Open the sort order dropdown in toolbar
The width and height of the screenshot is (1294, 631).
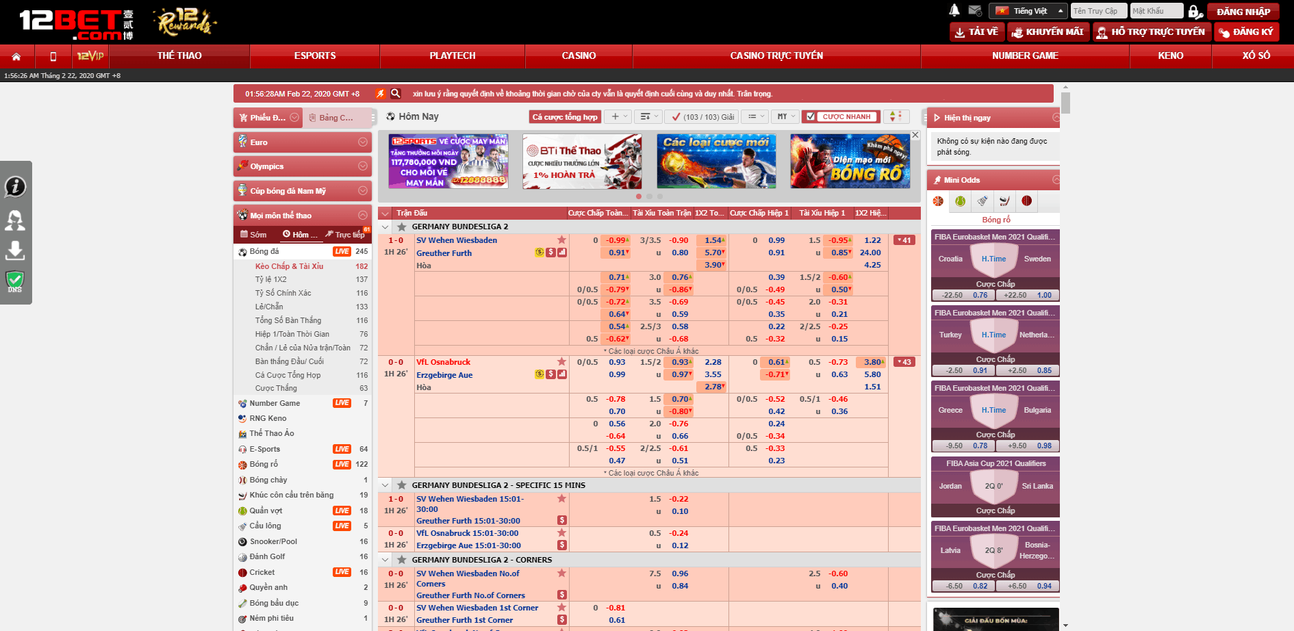tap(648, 116)
